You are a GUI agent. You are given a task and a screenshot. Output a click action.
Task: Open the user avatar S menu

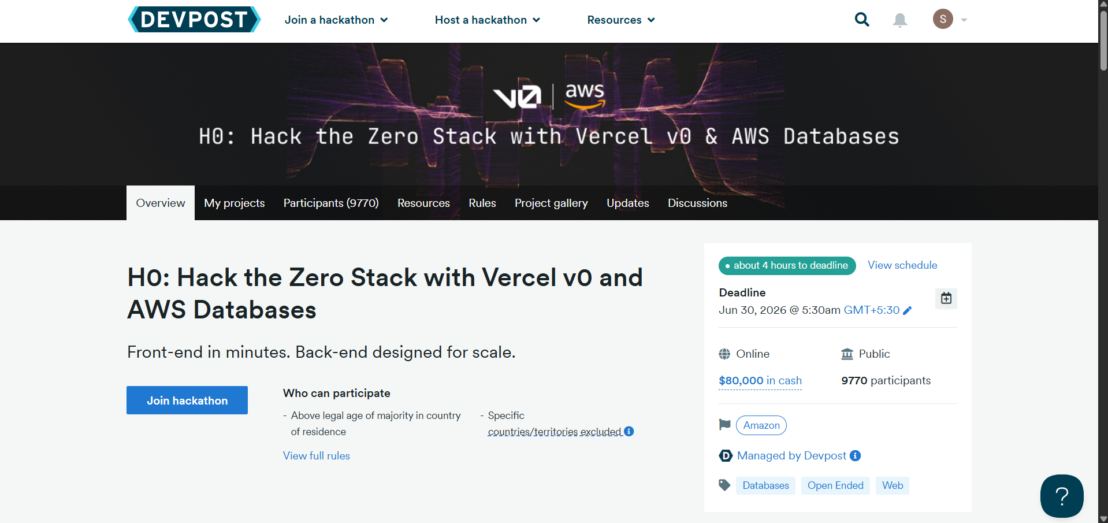point(943,19)
